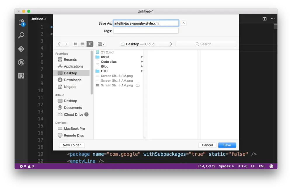This screenshot has height=190, width=292.
Task: Click the feedback smiley in the status bar
Action: coord(271,166)
